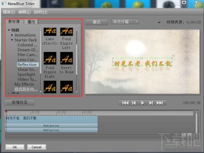Screen dimensions: 204x153
Task: Switch to the 素材庫 tab
Action: pos(14,22)
